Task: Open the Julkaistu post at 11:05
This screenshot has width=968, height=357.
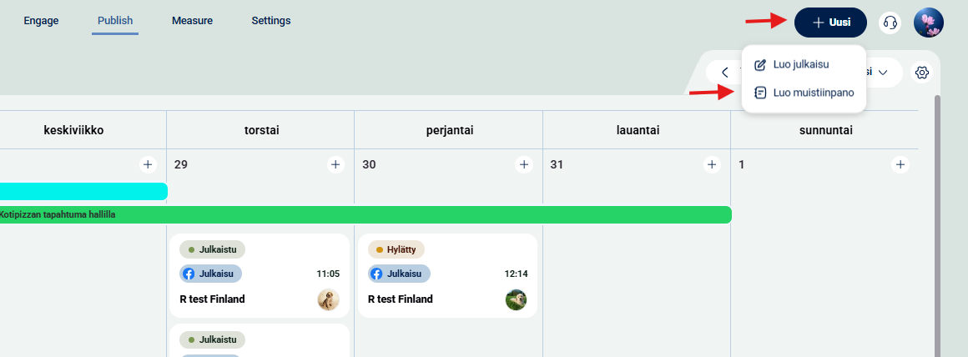Action: click(260, 275)
